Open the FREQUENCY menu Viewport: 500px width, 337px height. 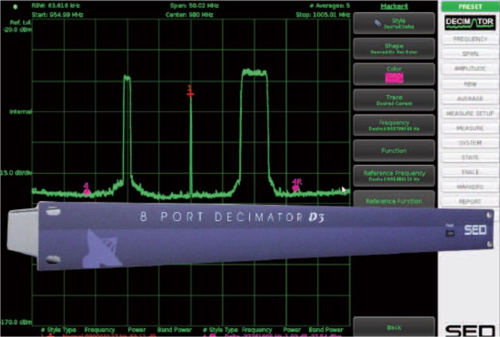(x=470, y=39)
